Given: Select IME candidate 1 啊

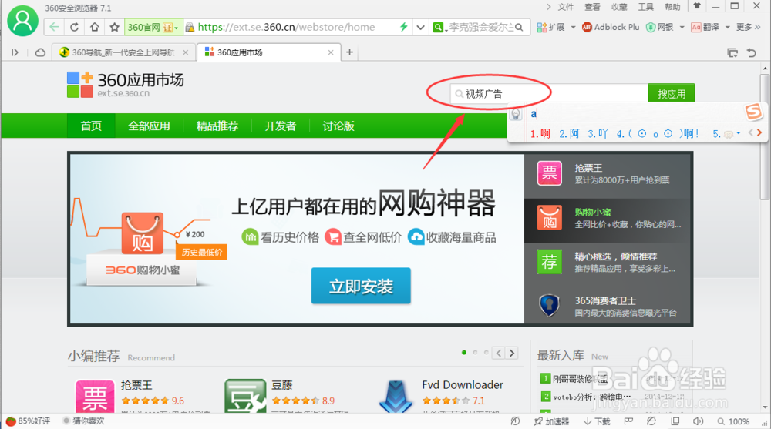Looking at the screenshot, I should pos(540,134).
